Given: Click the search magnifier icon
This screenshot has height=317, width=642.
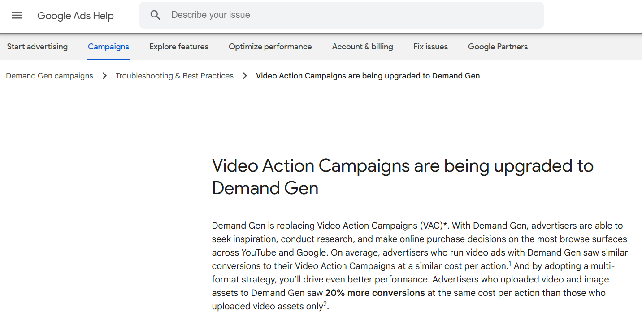Looking at the screenshot, I should 155,15.
